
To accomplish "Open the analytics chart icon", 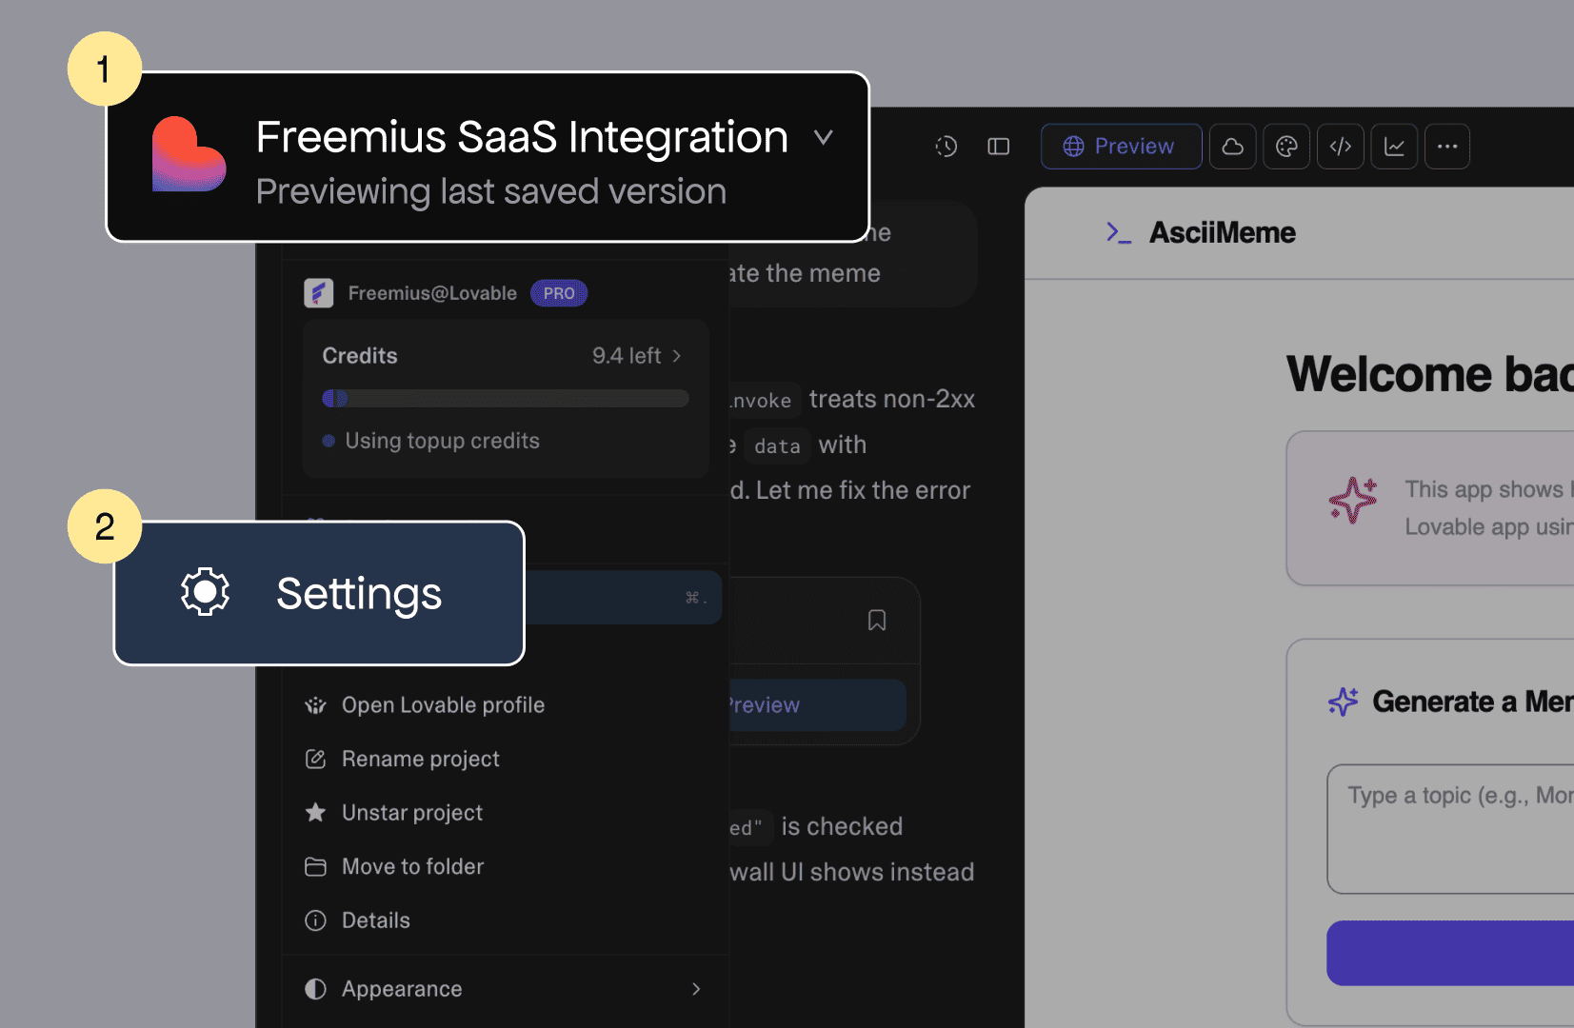I will coord(1394,147).
